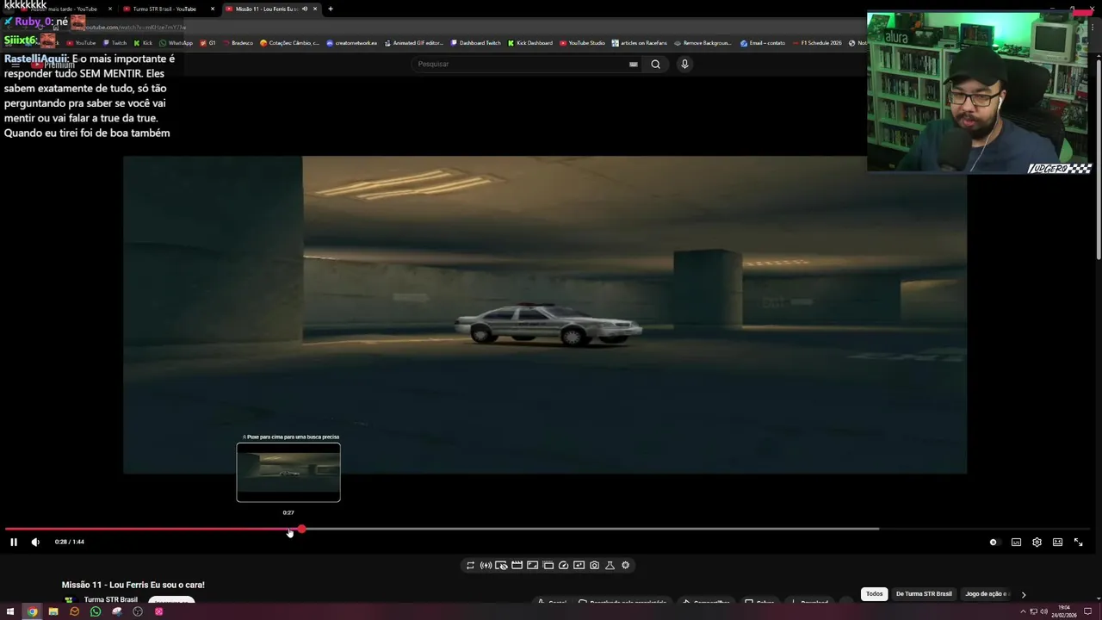Toggle subtitles/closed captions button
Viewport: 1102px width, 620px height.
click(x=1016, y=542)
